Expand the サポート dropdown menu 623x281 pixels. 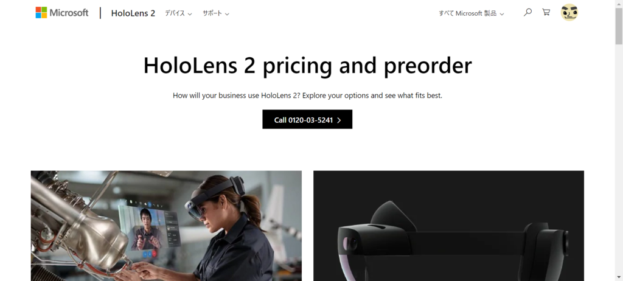(216, 13)
